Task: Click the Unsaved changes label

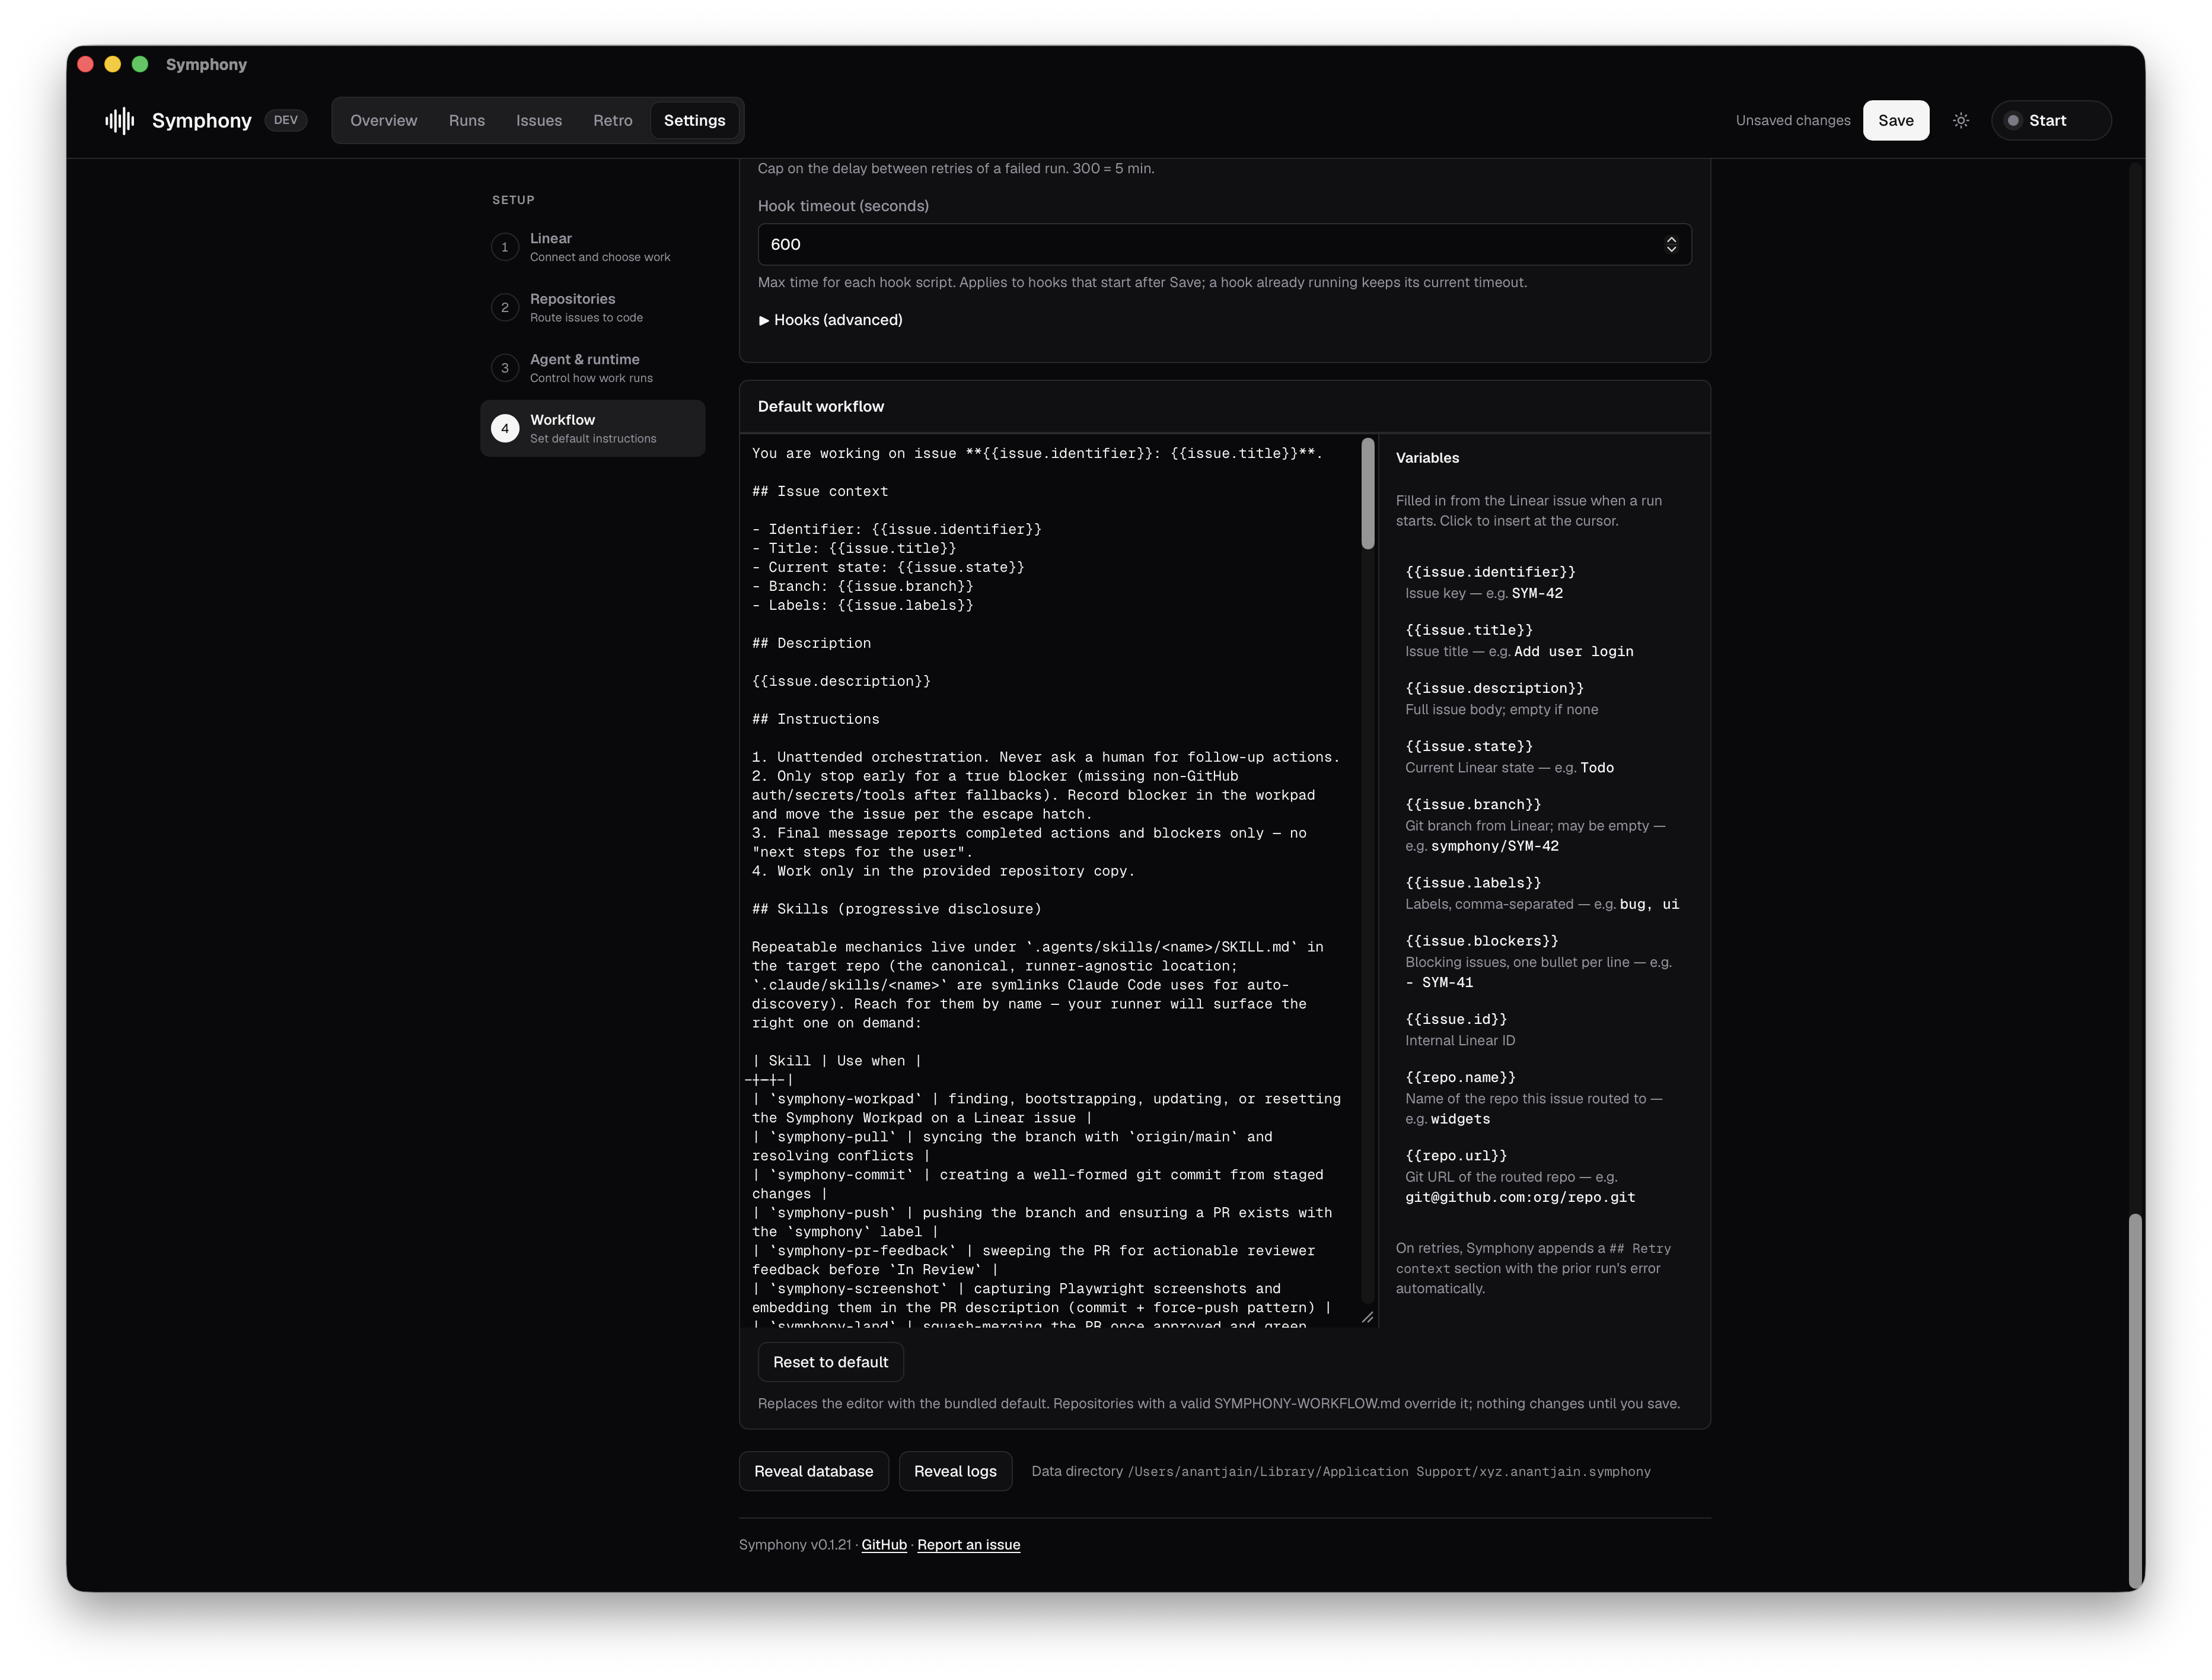Action: [1792, 120]
